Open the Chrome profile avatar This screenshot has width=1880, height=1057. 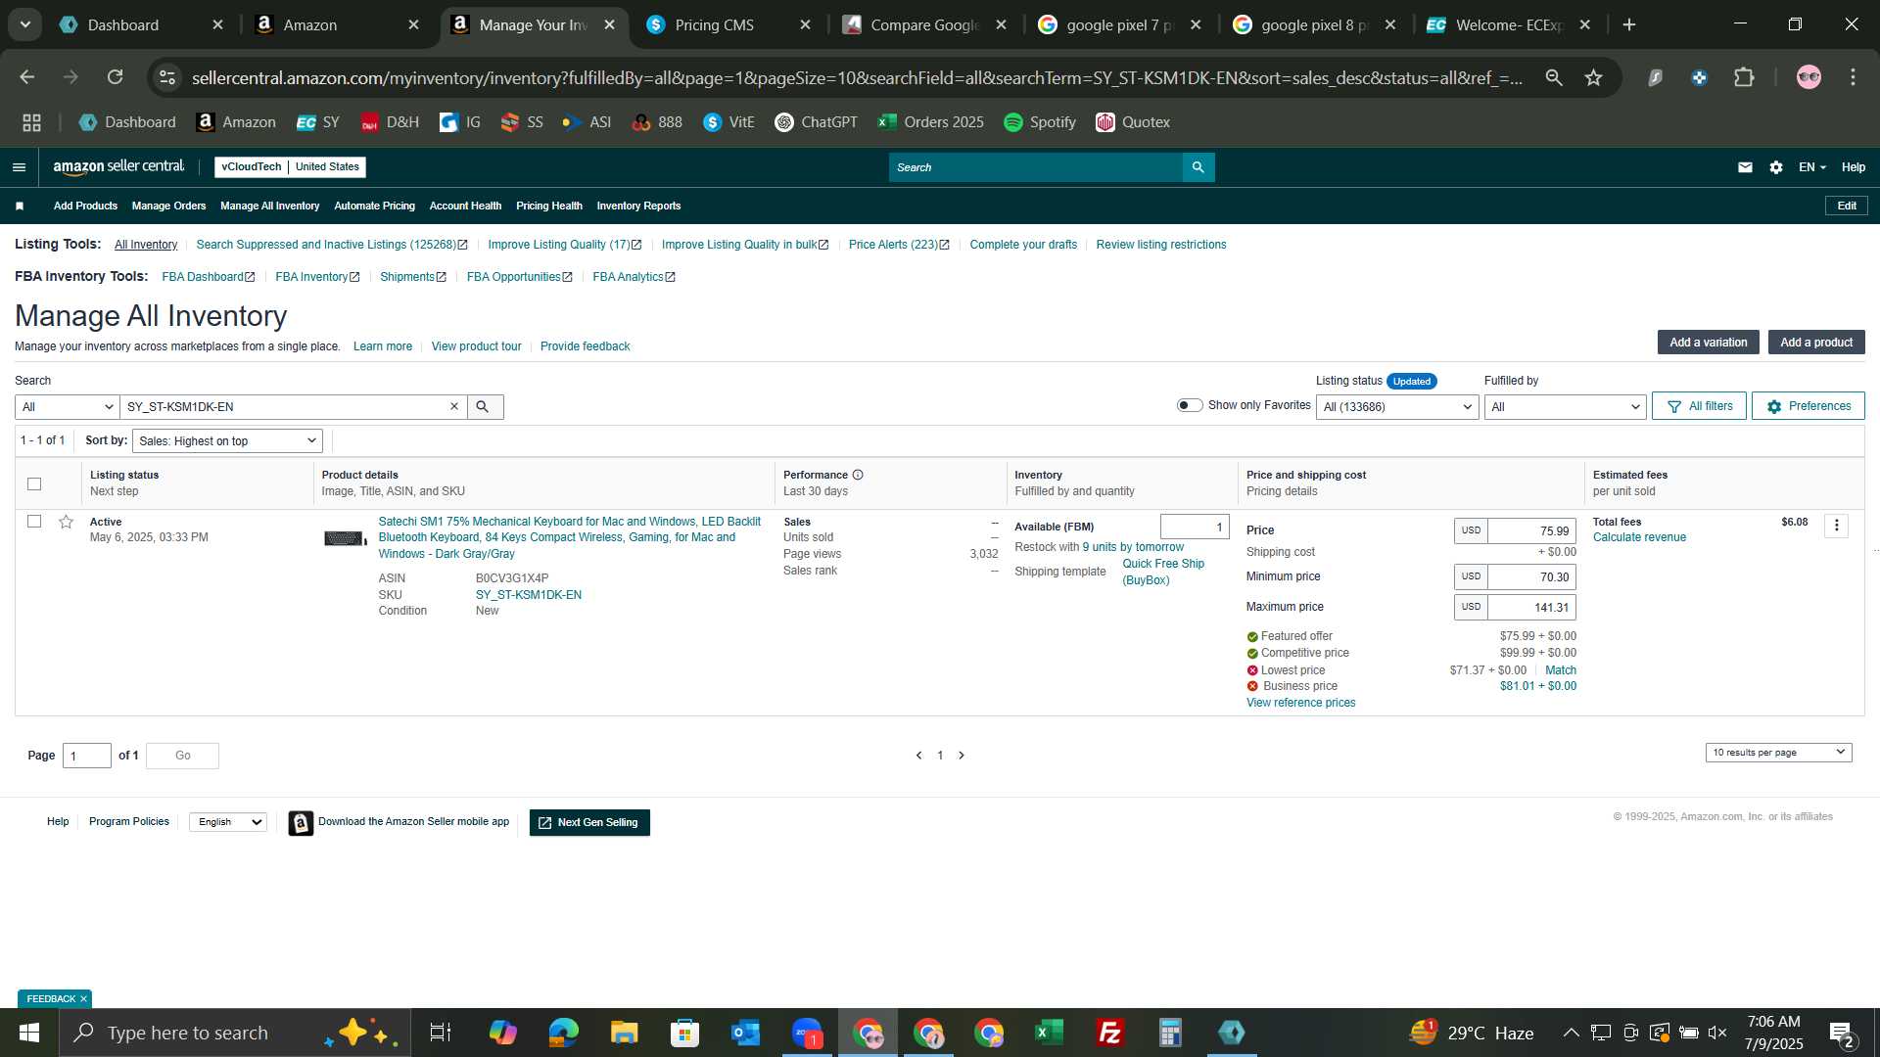pos(1809,77)
